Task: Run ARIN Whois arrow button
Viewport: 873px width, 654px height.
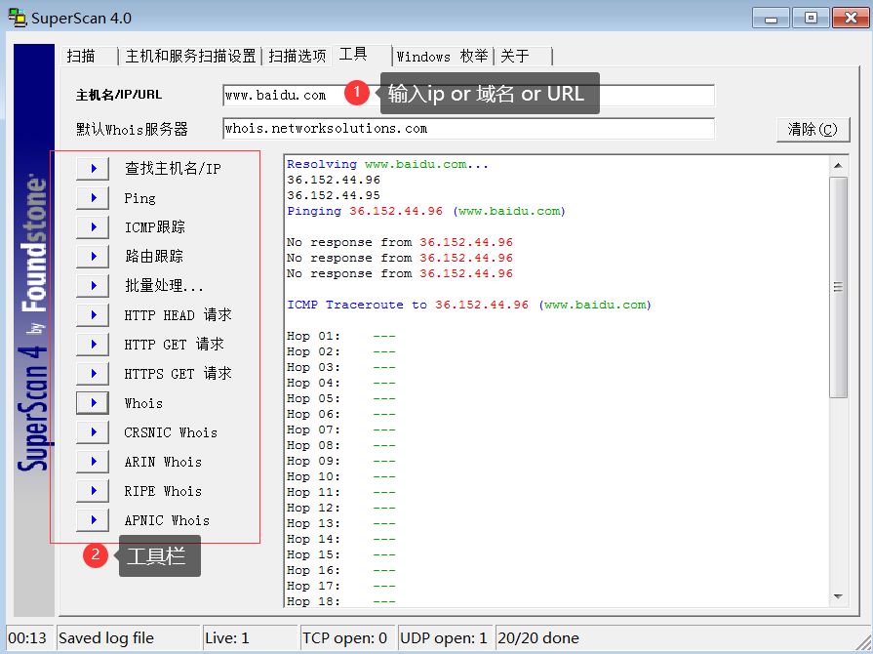Action: [93, 462]
